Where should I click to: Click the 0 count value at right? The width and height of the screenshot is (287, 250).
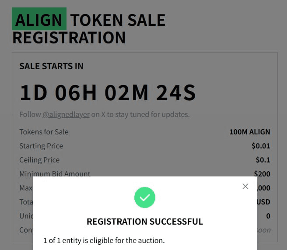coord(268,216)
